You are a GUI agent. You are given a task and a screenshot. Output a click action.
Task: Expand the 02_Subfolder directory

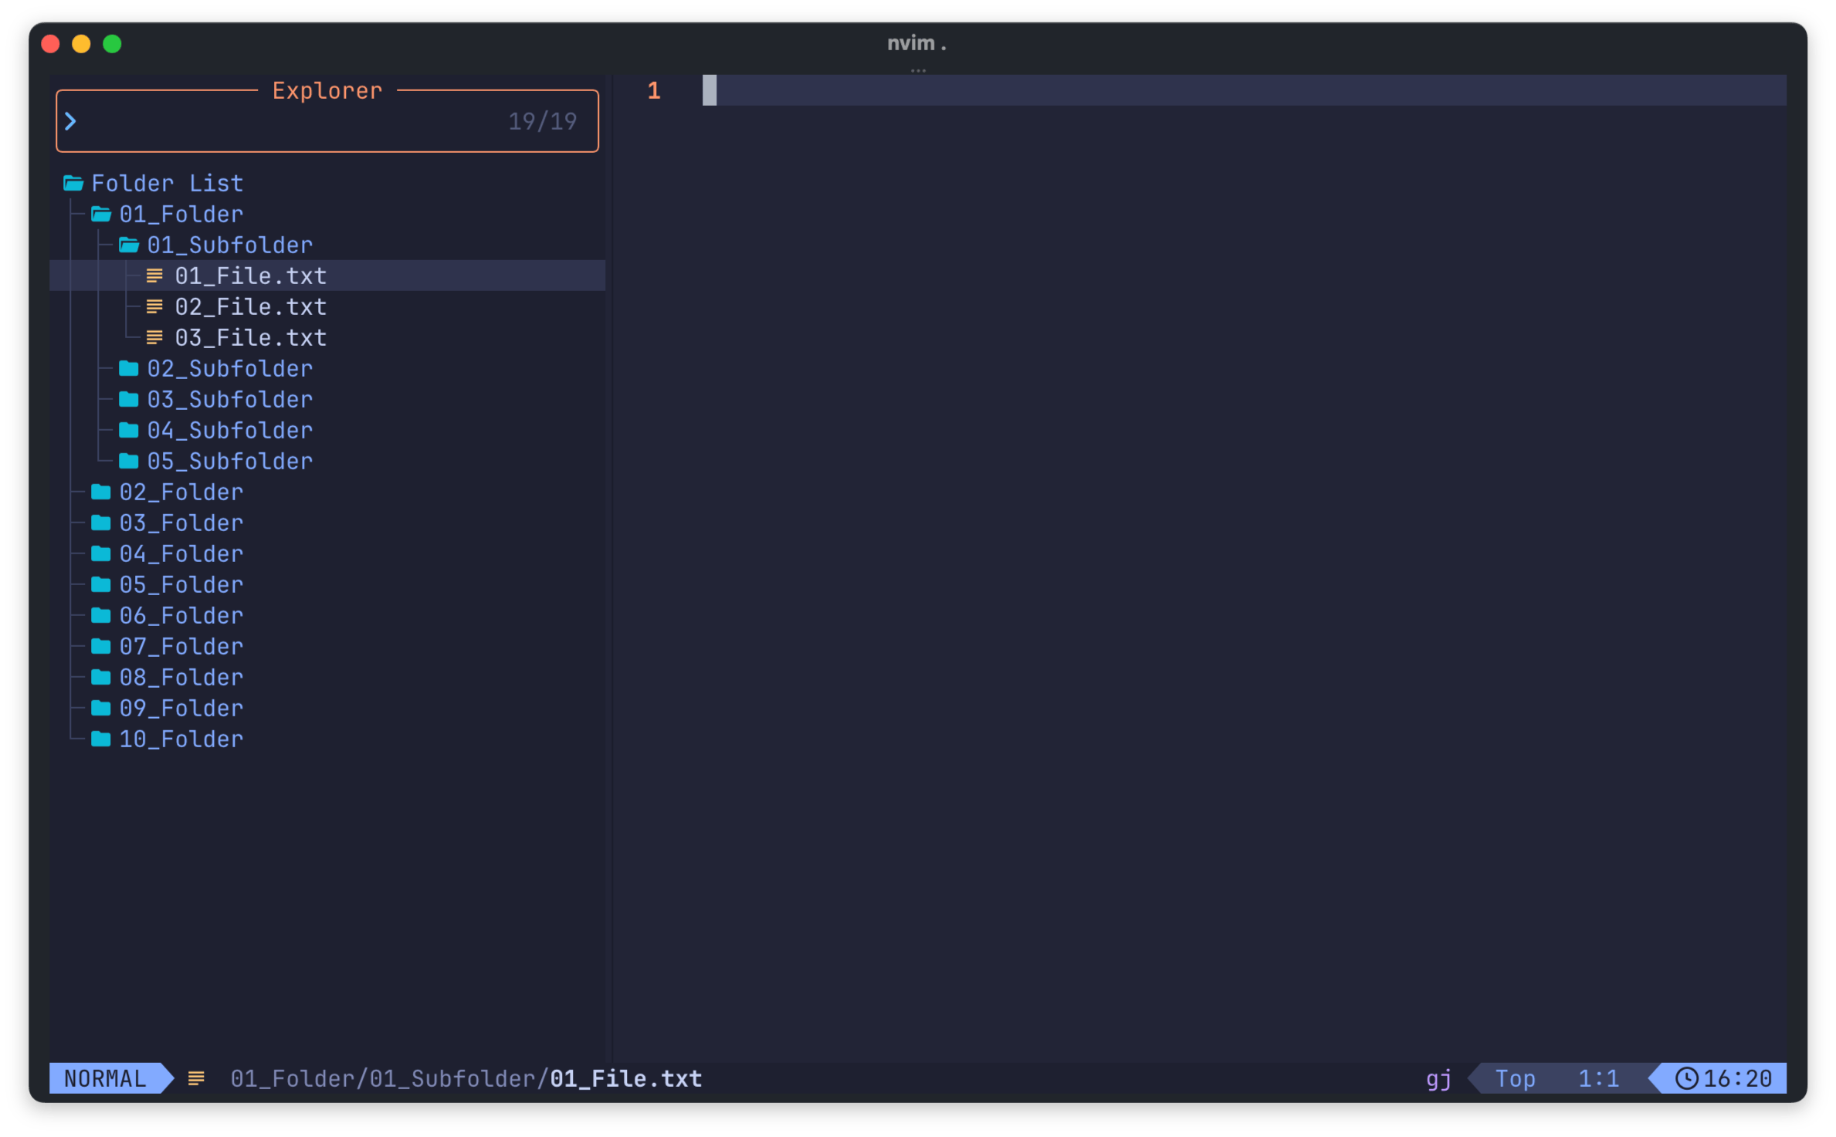click(x=229, y=368)
